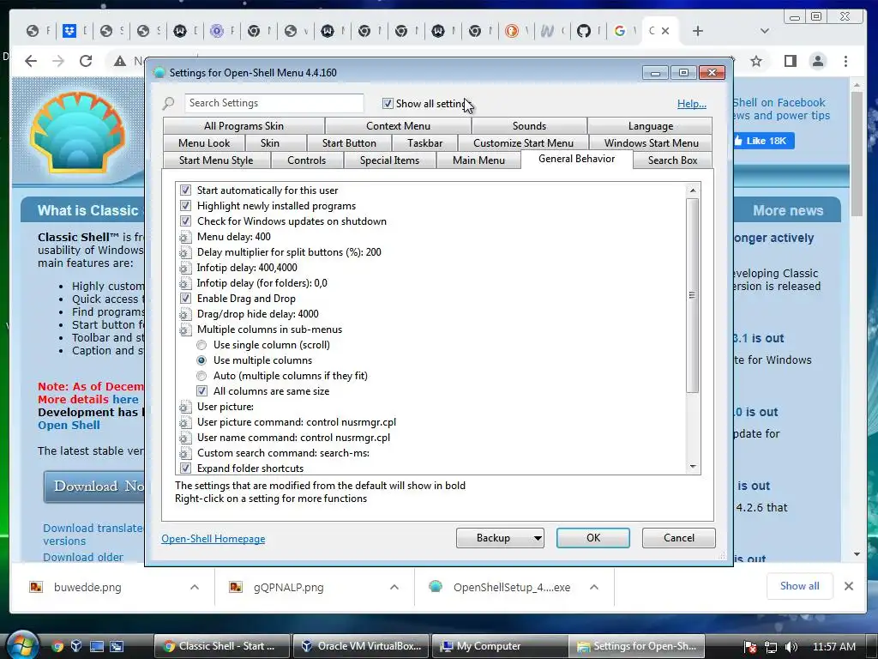This screenshot has height=659, width=878.
Task: Reload the page in Chrome
Action: click(x=86, y=61)
